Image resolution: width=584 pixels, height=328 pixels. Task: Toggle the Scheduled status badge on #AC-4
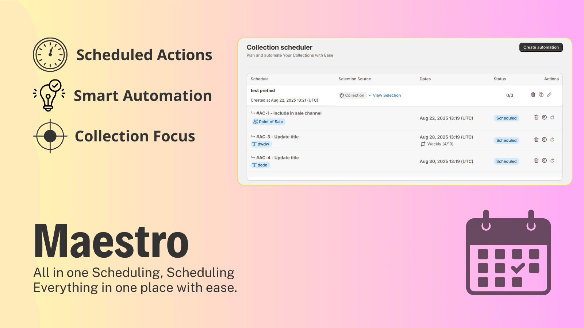click(506, 161)
